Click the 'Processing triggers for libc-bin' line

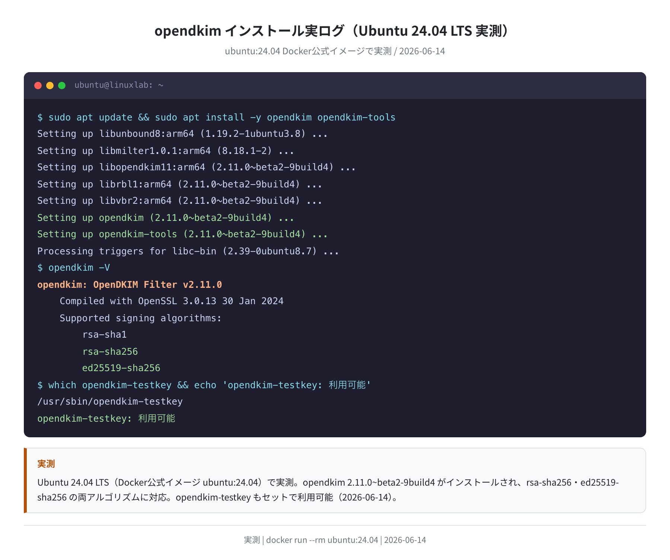[188, 251]
